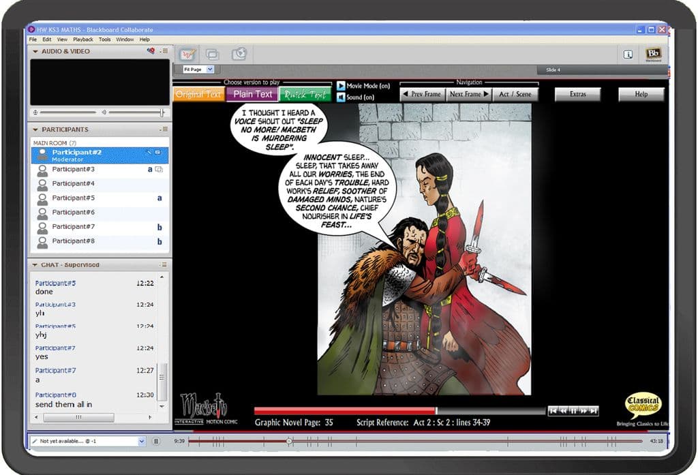Image resolution: width=698 pixels, height=475 pixels.
Task: Open the Window menu
Action: coord(125,39)
